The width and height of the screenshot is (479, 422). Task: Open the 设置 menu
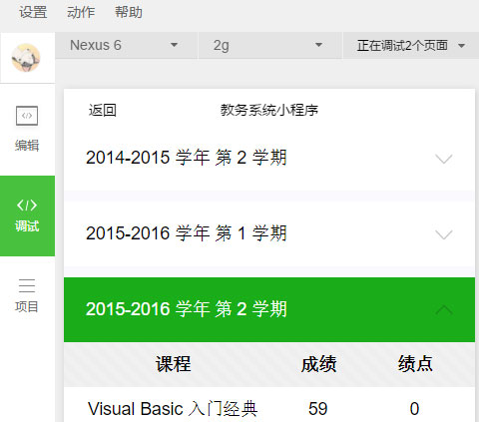tap(33, 13)
